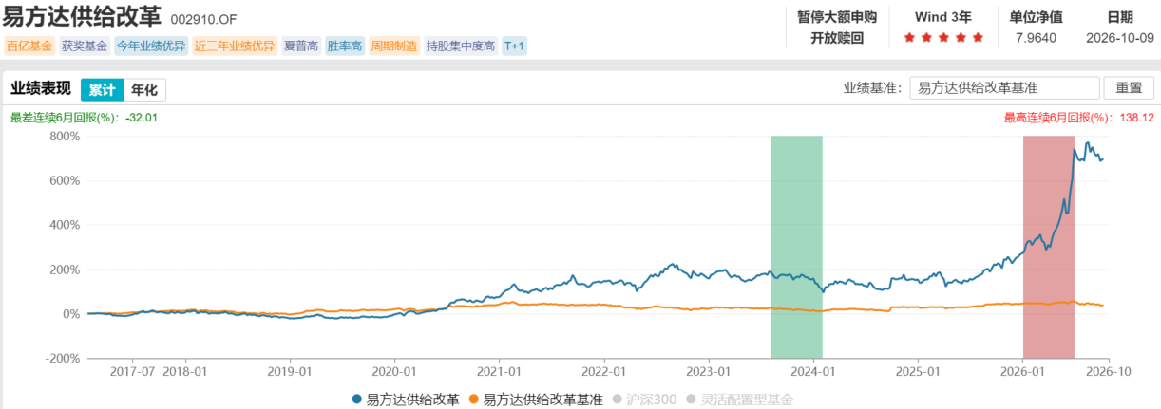The width and height of the screenshot is (1161, 409).
Task: Click the five red rating stars
Action: (943, 38)
